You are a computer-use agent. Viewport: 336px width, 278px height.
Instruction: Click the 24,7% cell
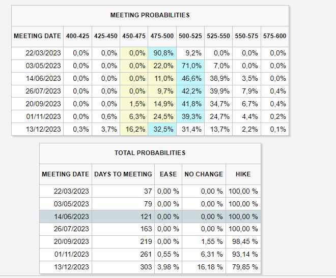click(218, 116)
